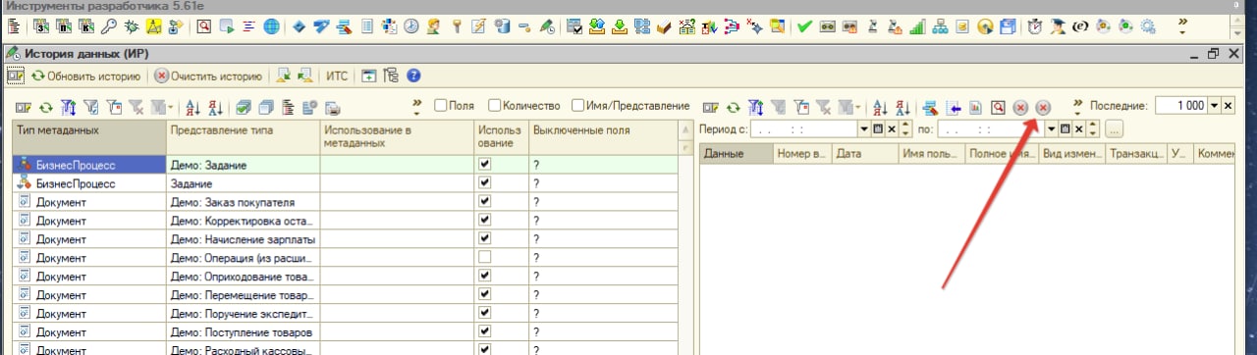Click the clock icon in the top toolbar
The image size is (1257, 355).
click(410, 25)
